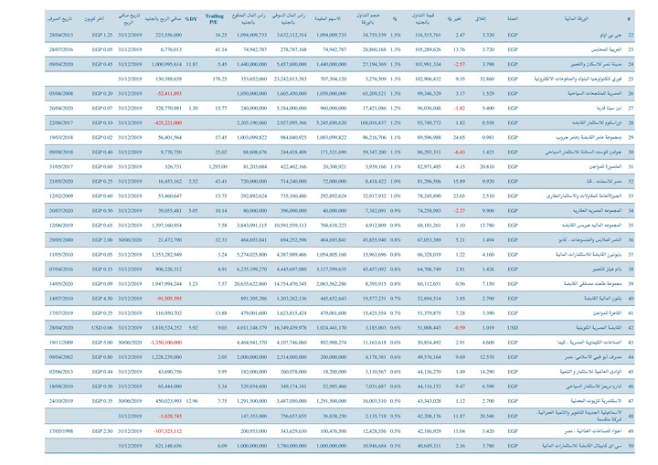This screenshot has width=658, height=465.
Task: Click the 'آخر كوبون' column header
Action: tap(94, 19)
